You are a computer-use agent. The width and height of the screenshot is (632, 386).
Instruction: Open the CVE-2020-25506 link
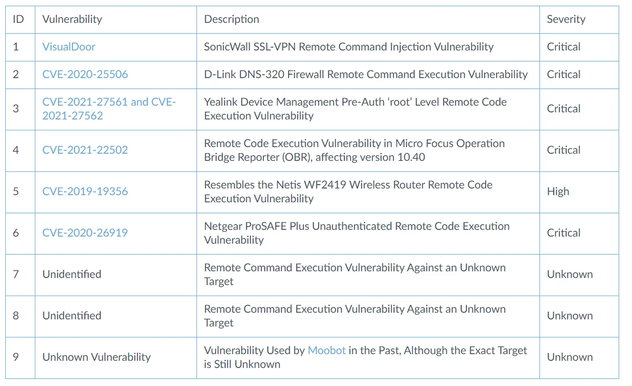pos(85,75)
